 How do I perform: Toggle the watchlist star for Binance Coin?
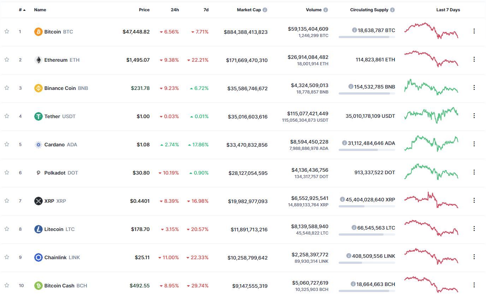[7, 88]
